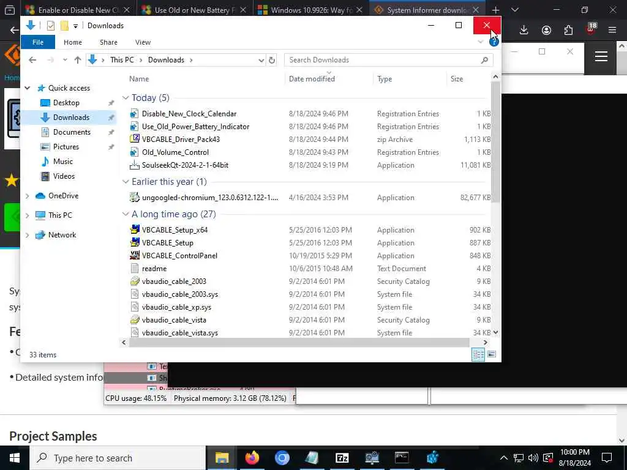Expand the ribbon with the chevron
The width and height of the screenshot is (627, 470).
tap(481, 42)
